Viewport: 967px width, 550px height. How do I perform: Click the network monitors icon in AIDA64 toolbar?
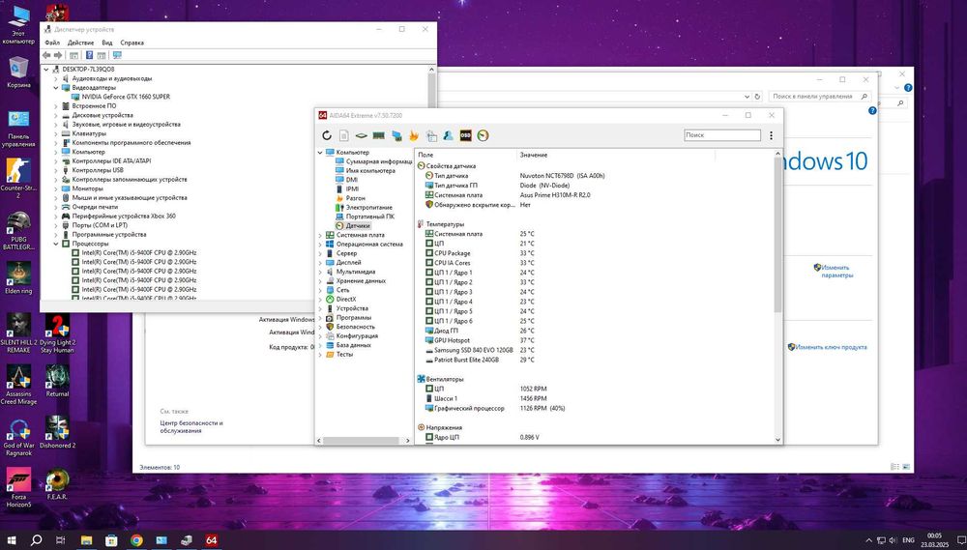(x=396, y=135)
